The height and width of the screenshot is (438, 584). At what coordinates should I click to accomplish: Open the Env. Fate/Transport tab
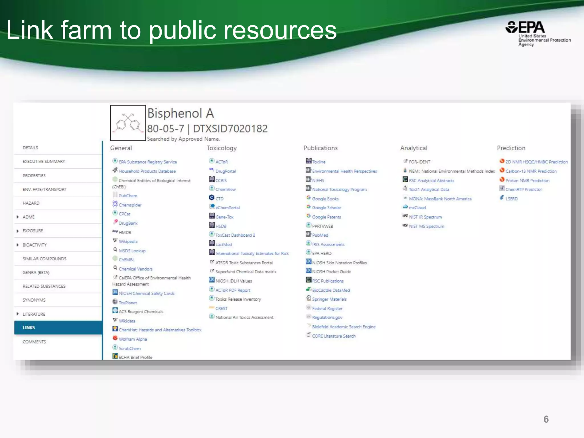click(x=58, y=189)
